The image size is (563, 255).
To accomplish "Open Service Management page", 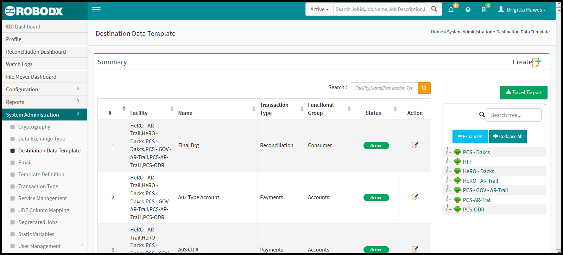I will [x=43, y=198].
